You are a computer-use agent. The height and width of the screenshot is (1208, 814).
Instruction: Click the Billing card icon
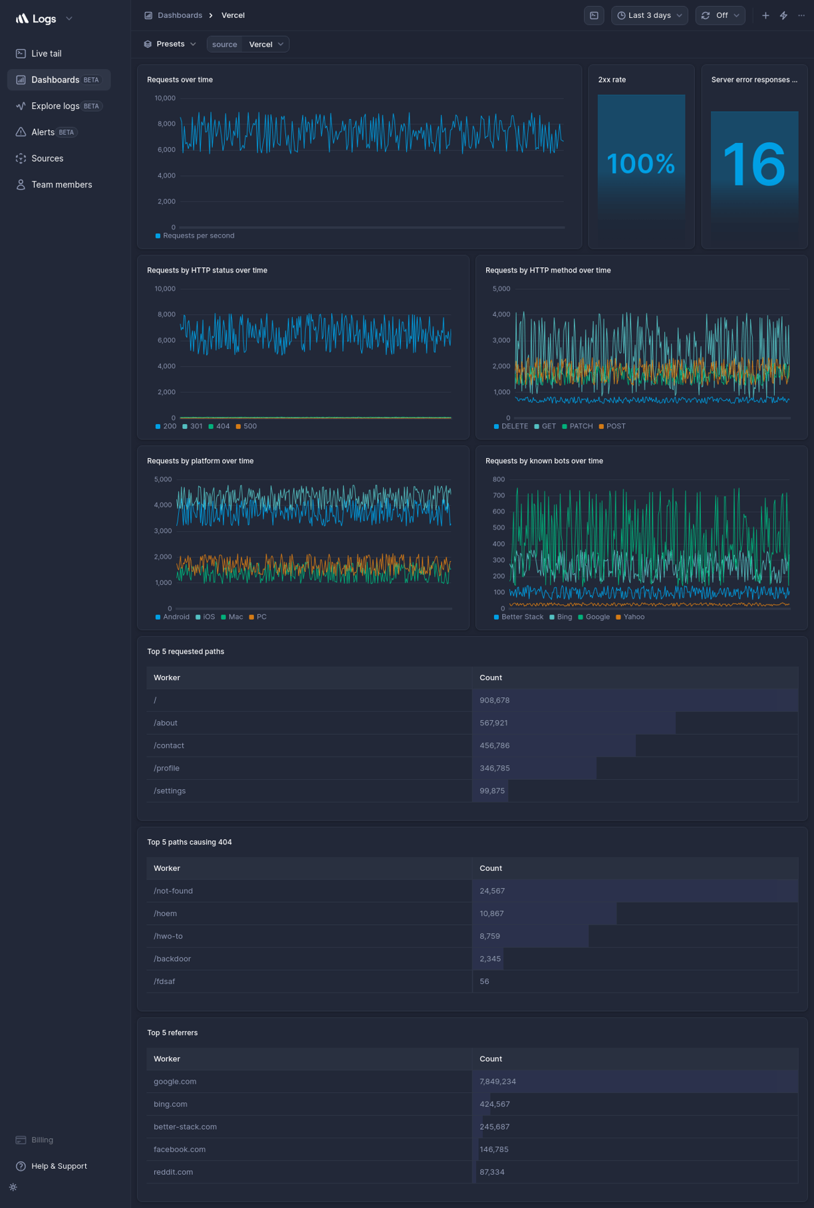tap(21, 1140)
